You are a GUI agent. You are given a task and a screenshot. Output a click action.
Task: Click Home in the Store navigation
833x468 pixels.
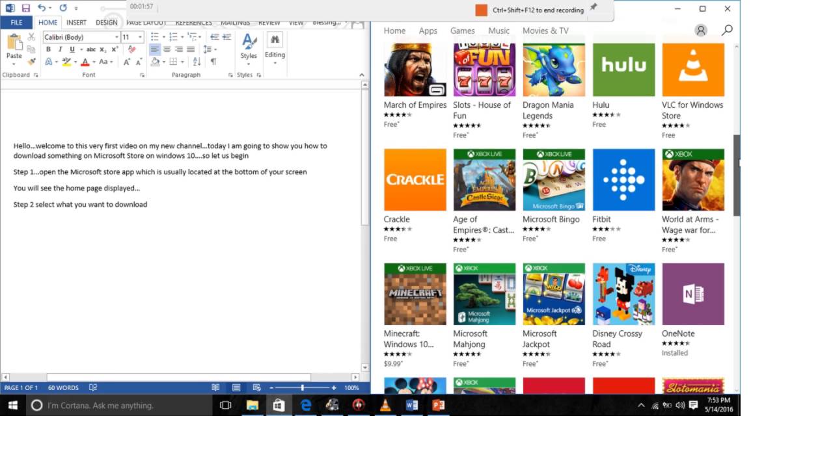pos(394,31)
